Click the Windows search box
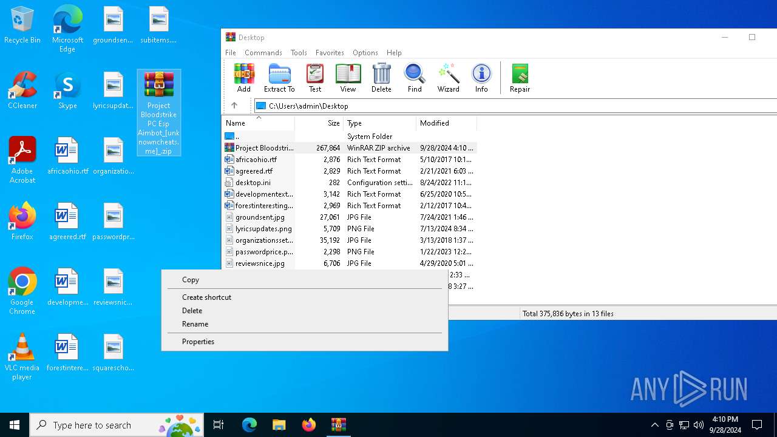Viewport: 777px width, 437px height. coord(117,425)
